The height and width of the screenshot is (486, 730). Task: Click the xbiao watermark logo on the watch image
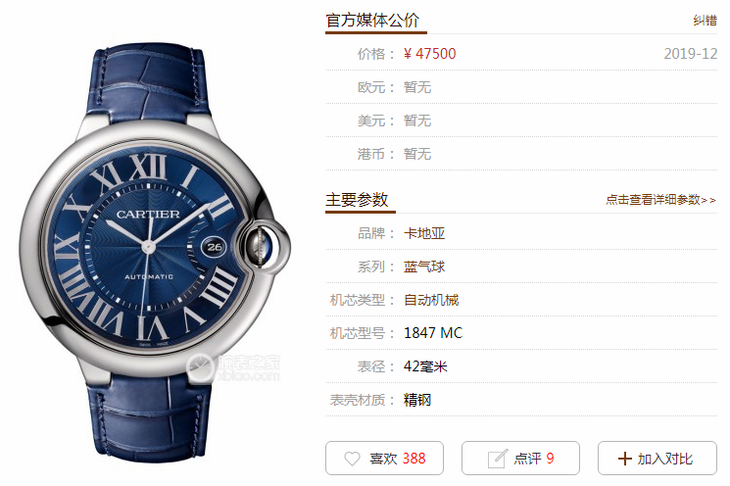233,367
